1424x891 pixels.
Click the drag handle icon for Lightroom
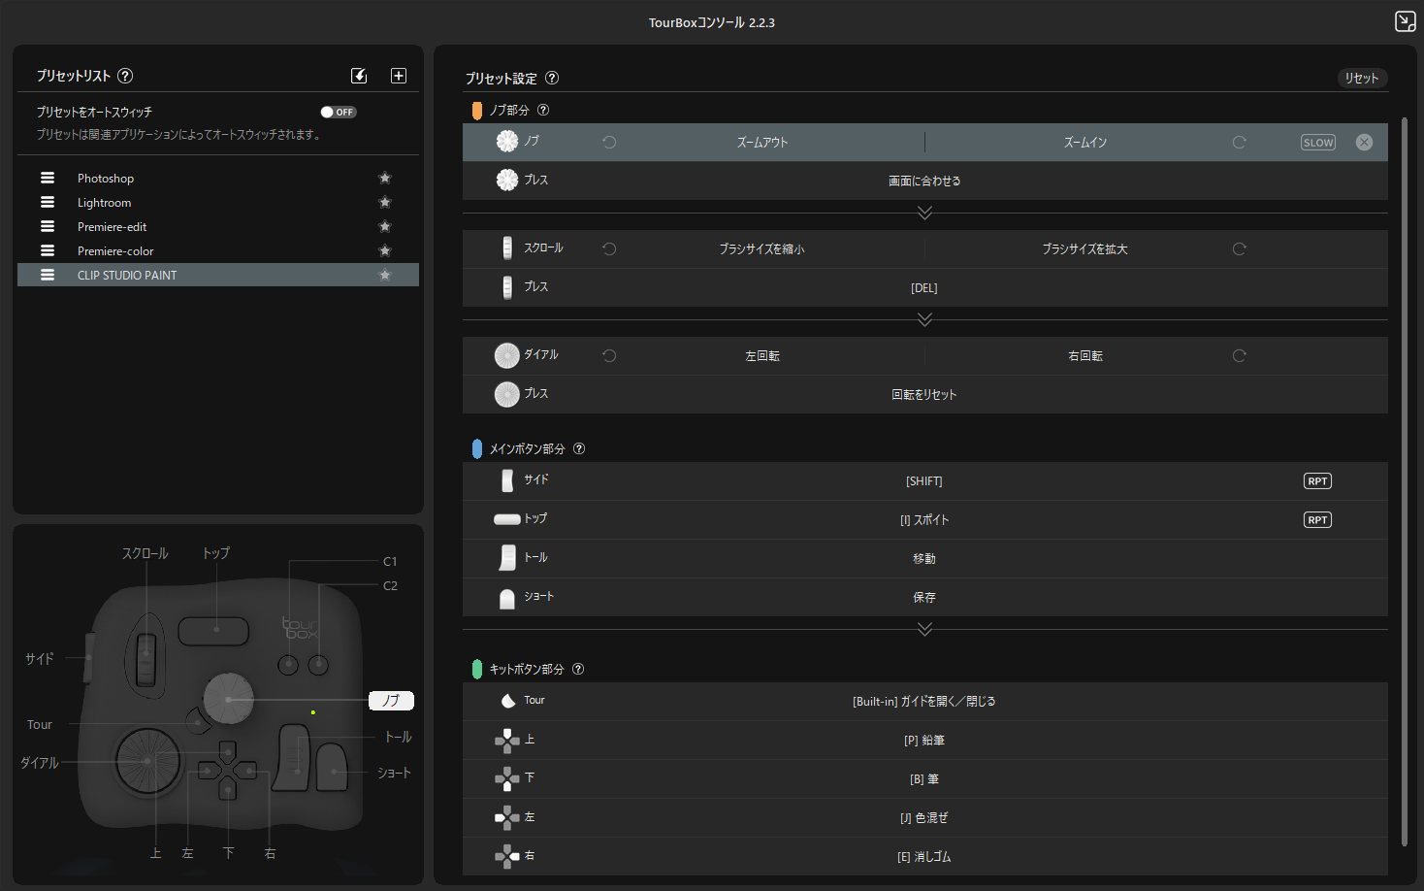tap(48, 202)
